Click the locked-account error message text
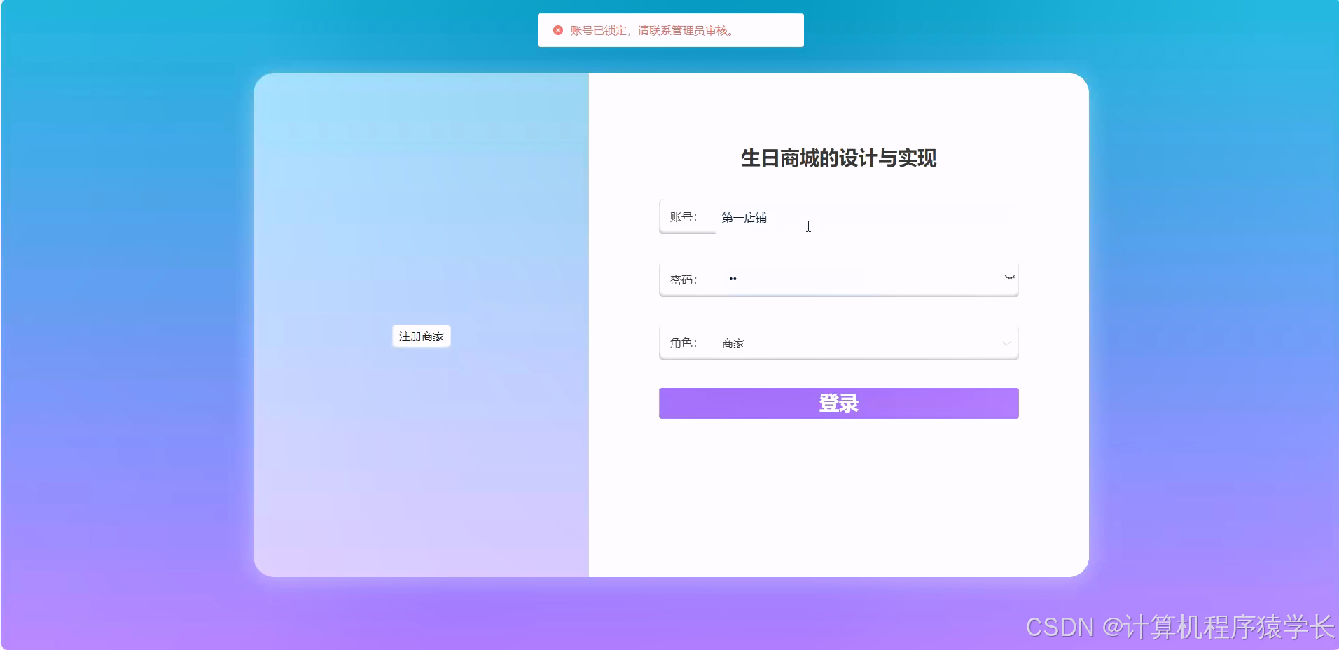Image resolution: width=1339 pixels, height=650 pixels. (x=651, y=30)
